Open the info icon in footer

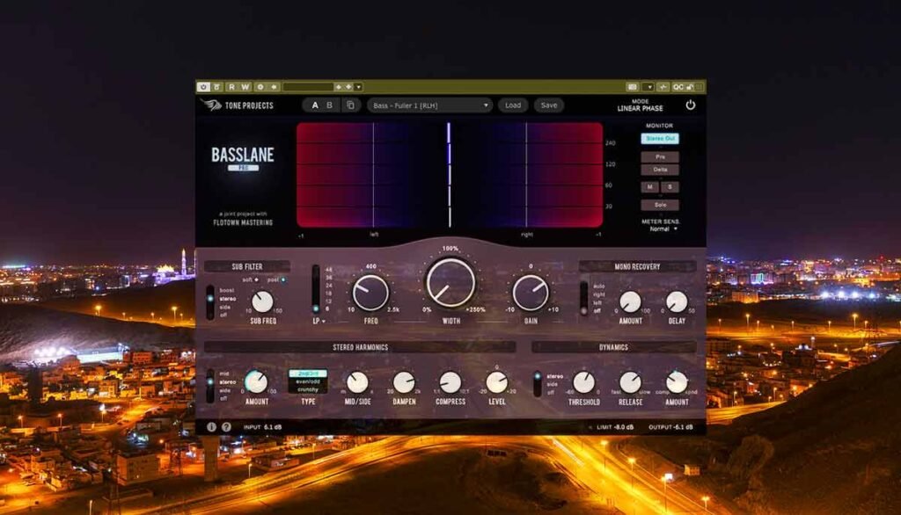(211, 427)
